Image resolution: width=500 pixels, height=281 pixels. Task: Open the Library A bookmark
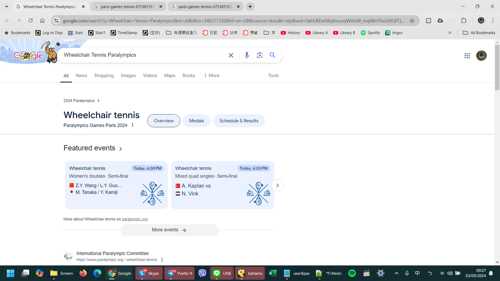click(316, 33)
